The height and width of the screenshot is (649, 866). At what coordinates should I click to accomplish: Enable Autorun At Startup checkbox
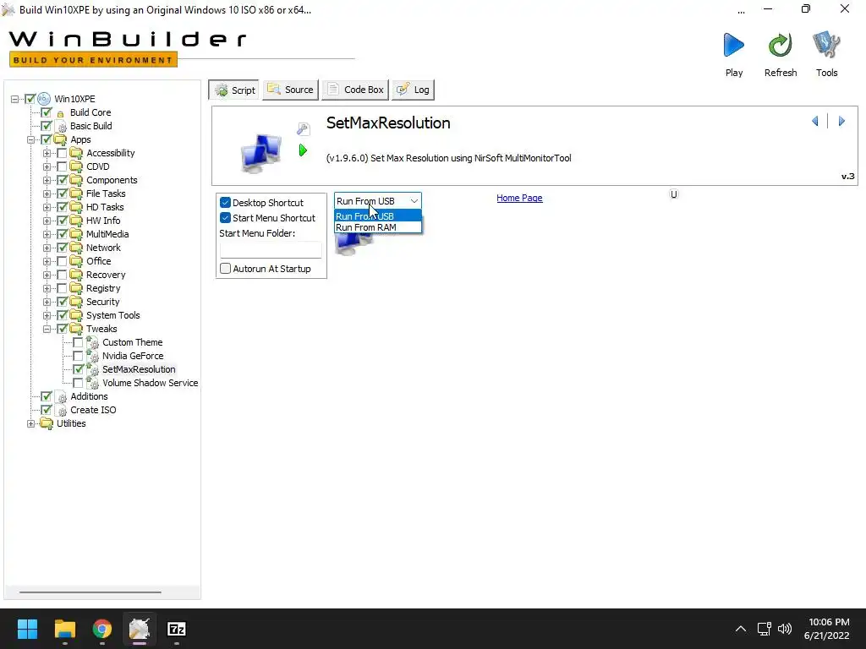coord(225,269)
